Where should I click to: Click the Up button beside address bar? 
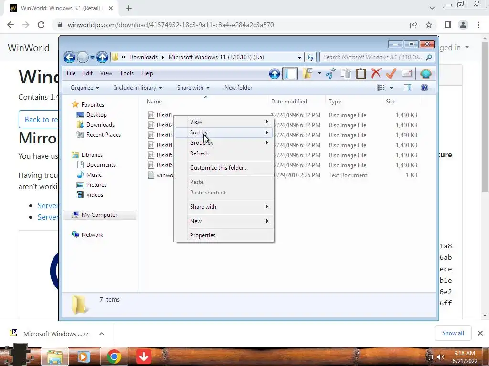tap(102, 57)
